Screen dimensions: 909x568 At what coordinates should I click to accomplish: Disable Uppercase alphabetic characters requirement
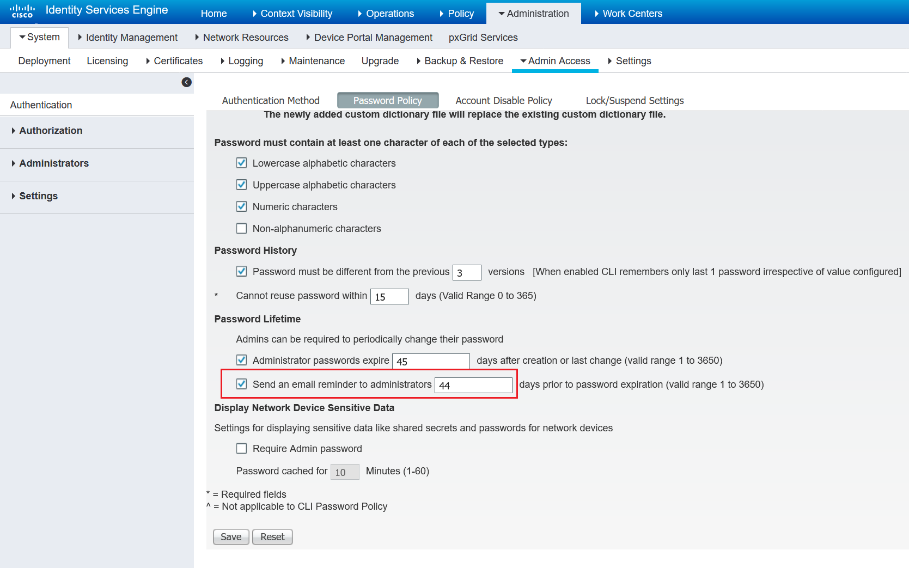[241, 185]
